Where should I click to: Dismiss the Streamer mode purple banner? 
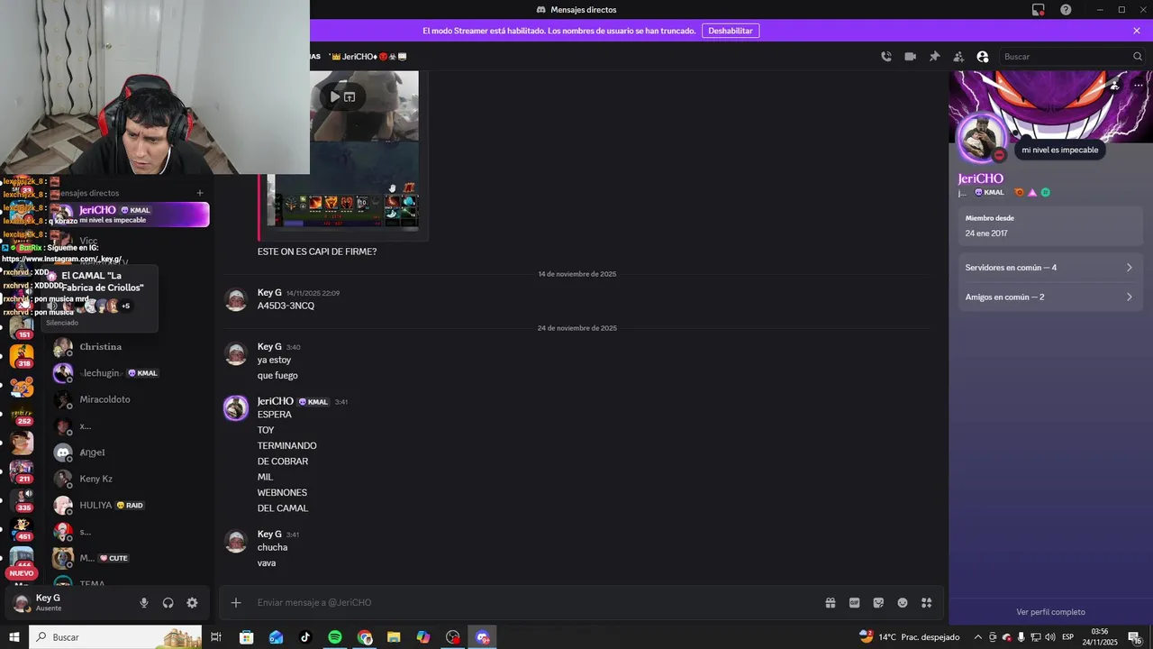[1137, 31]
